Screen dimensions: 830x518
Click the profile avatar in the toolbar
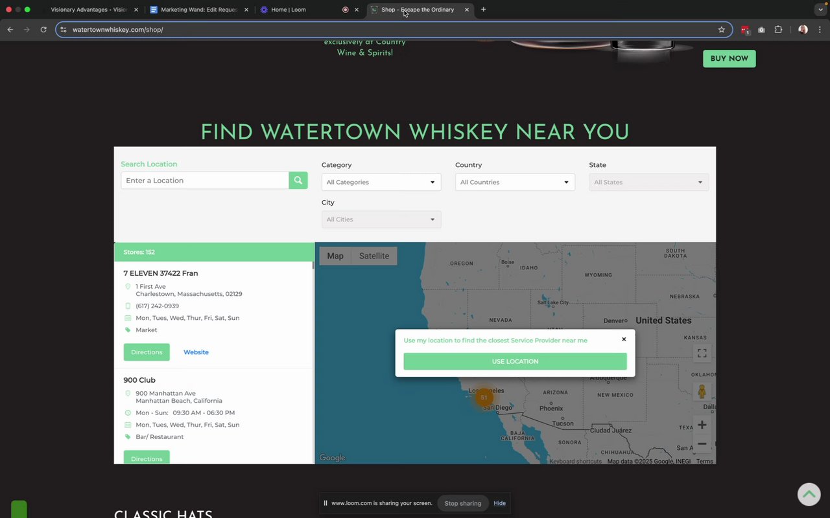click(803, 30)
